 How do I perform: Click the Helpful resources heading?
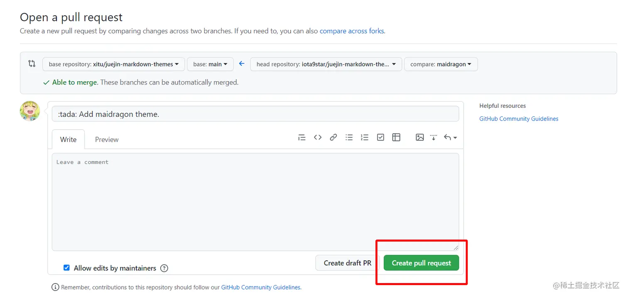503,106
